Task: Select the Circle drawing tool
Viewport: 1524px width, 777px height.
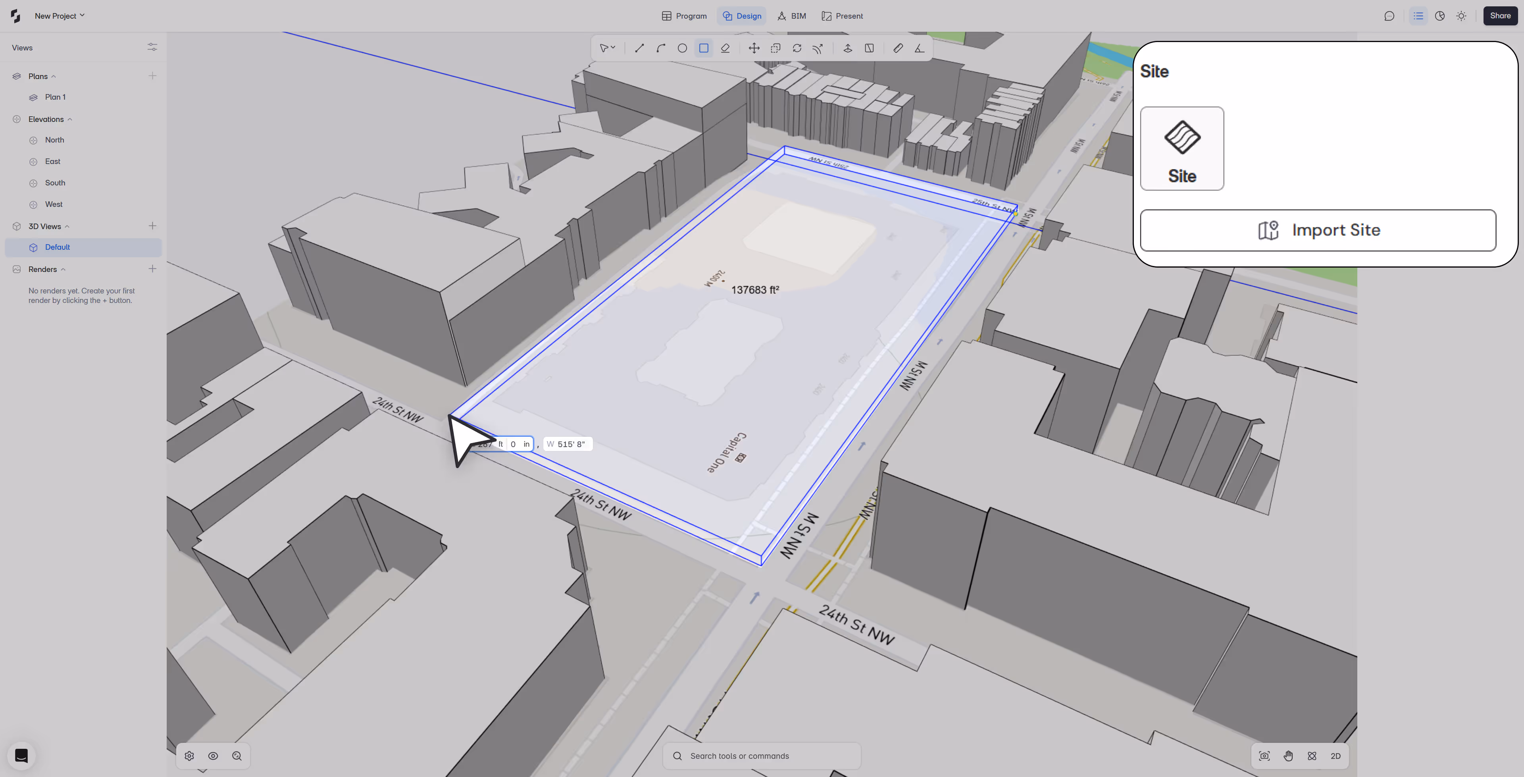Action: pos(682,48)
